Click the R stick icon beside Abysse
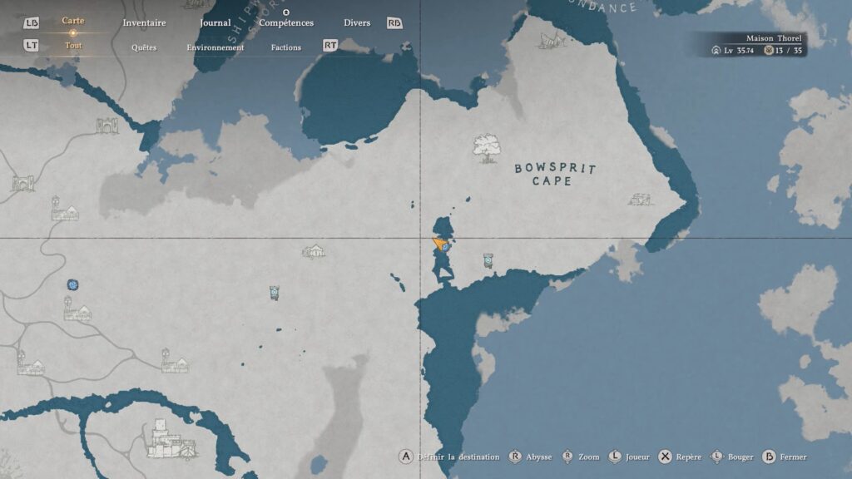The height and width of the screenshot is (479, 852). pos(514,457)
